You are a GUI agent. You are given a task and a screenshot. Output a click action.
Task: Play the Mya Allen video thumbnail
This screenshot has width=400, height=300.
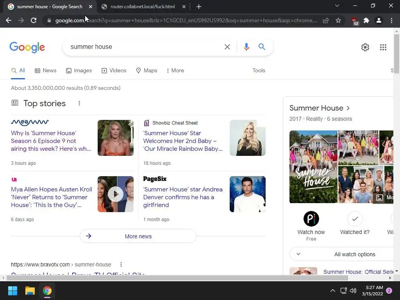point(116,194)
